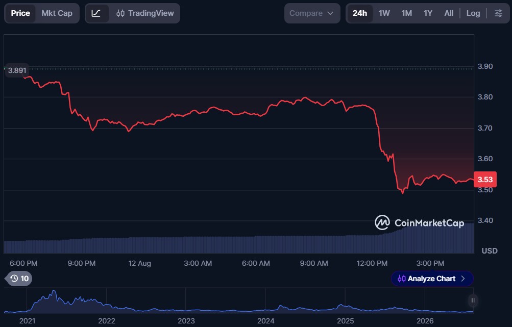Select the 24h time range
This screenshot has height=327, width=512.
[359, 13]
